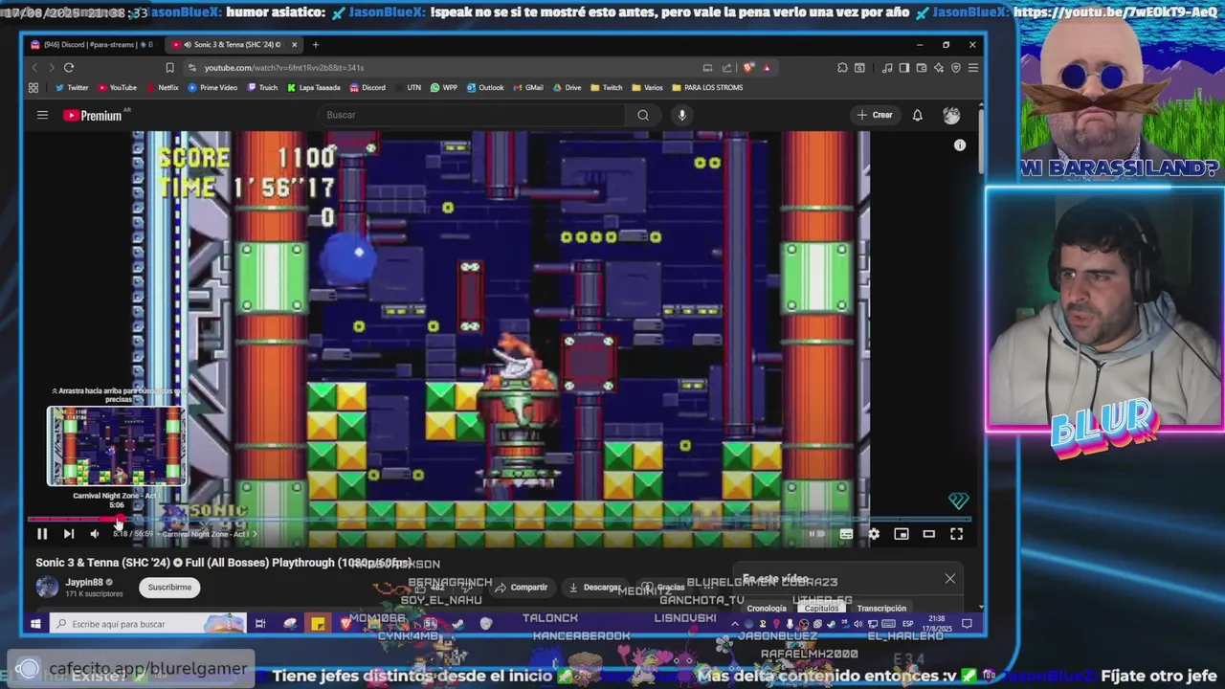This screenshot has width=1225, height=689.
Task: Select the Cronología tab
Action: point(767,609)
